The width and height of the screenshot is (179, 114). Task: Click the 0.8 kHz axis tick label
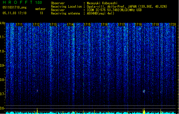point(2,80)
